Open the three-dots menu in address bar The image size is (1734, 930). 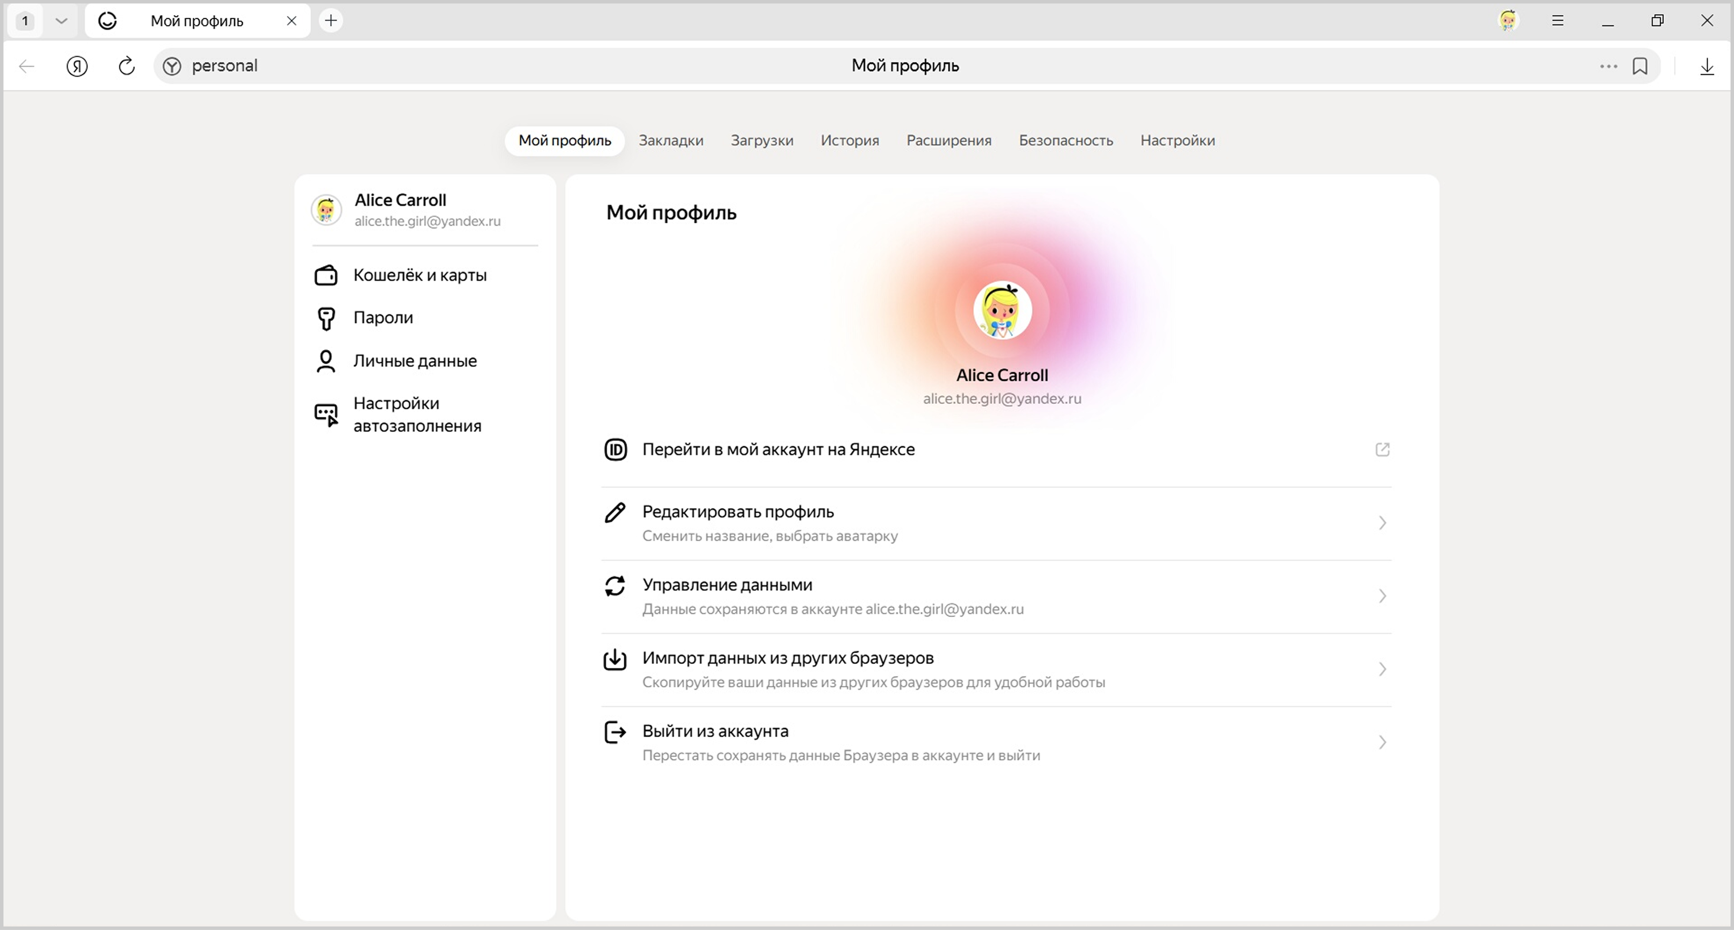tap(1608, 66)
